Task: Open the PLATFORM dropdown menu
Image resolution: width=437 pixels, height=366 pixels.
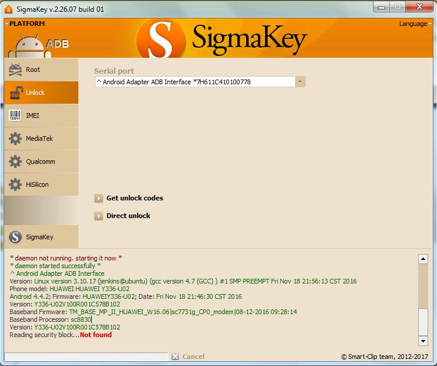Action: [x=25, y=24]
